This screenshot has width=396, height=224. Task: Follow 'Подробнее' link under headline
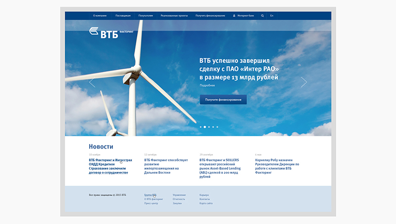tap(207, 85)
